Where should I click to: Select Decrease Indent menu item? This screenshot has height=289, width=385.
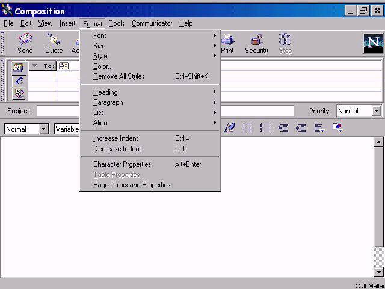(x=150, y=149)
